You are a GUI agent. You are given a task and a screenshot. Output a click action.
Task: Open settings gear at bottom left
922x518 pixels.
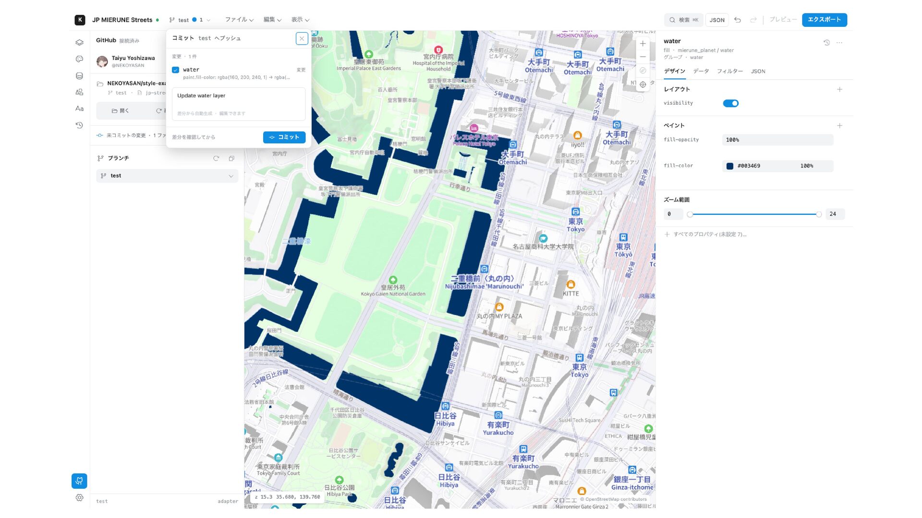79,498
